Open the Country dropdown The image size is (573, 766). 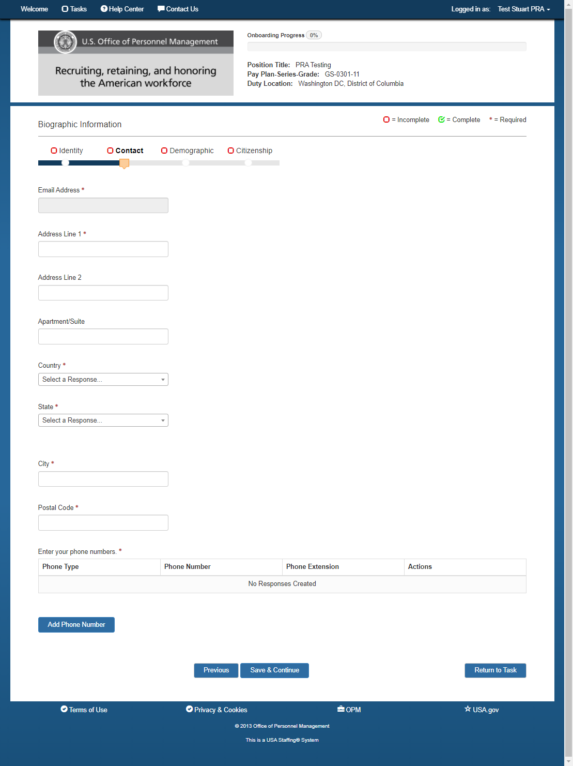click(x=103, y=379)
